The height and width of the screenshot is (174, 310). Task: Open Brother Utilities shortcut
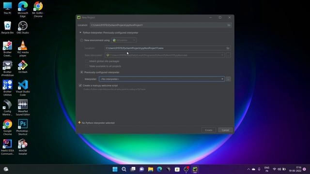pyautogui.click(x=8, y=88)
